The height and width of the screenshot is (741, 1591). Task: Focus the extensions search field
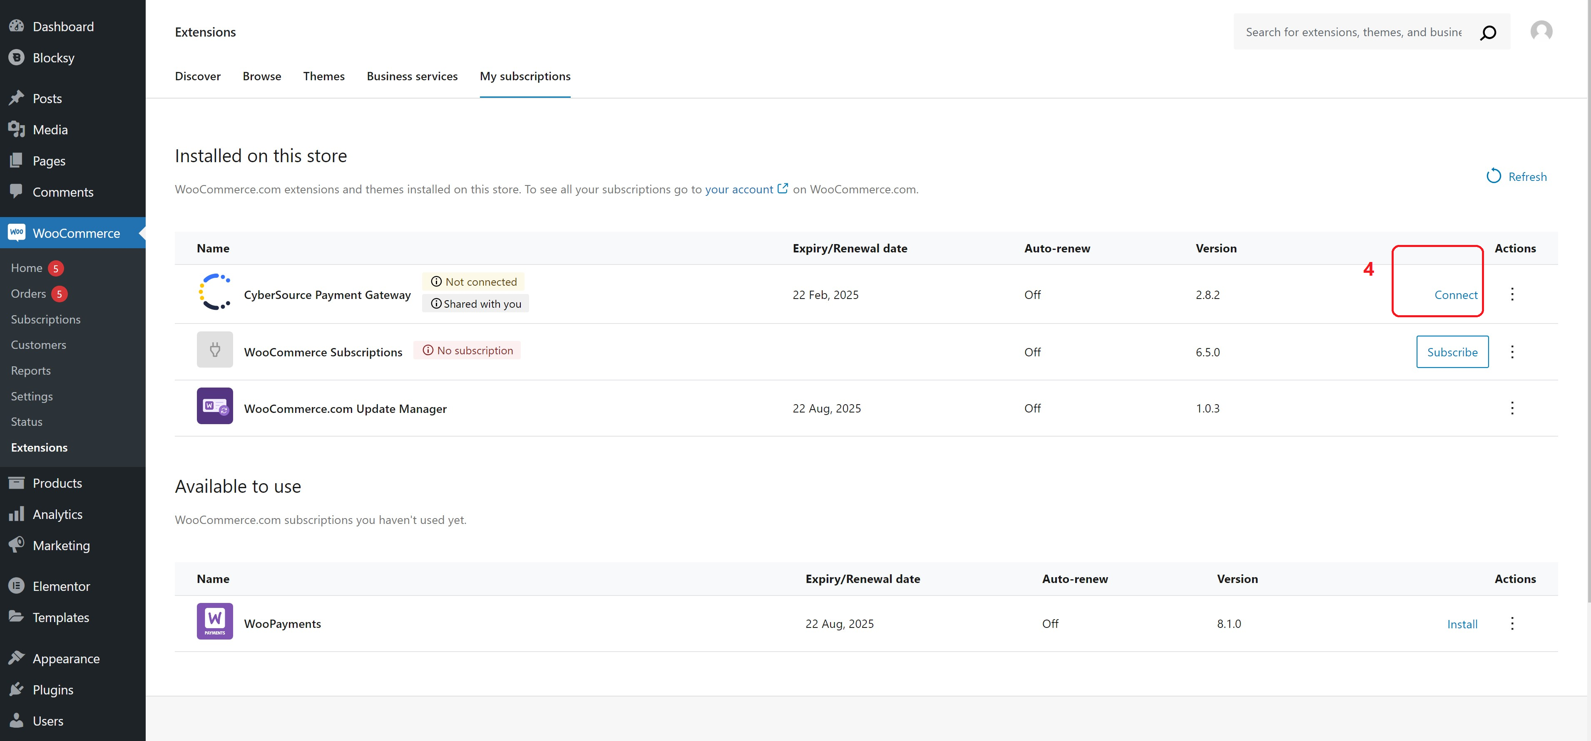click(x=1352, y=32)
